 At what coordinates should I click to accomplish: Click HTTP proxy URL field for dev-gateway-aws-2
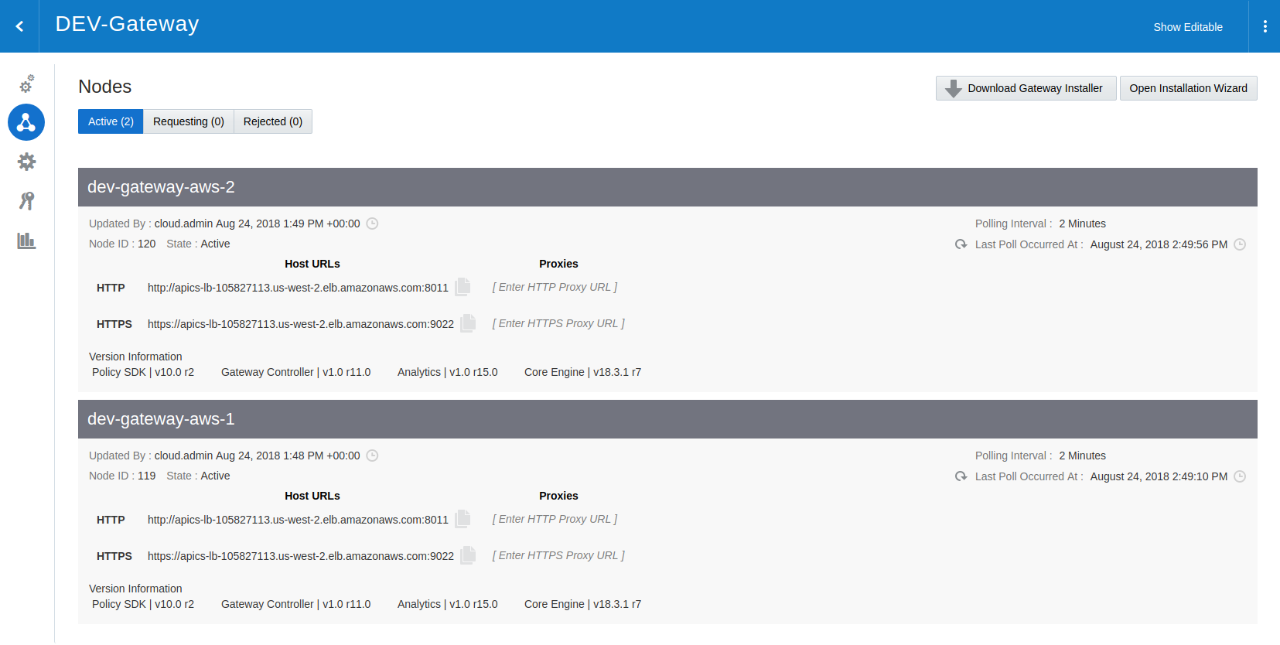coord(555,287)
